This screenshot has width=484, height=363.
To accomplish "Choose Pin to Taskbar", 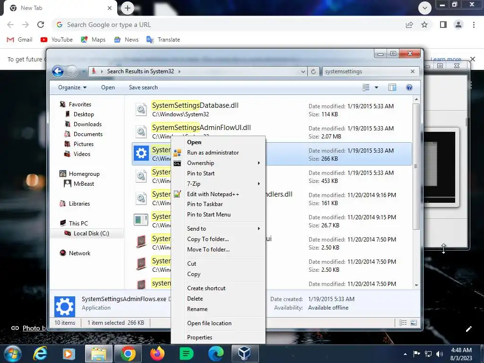I will pyautogui.click(x=218, y=204).
